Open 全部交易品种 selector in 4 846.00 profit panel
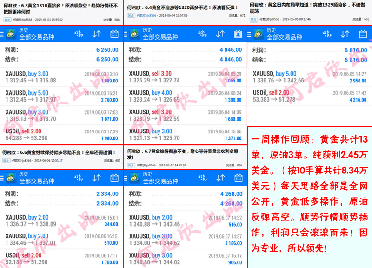Screen dimensions: 372x268 pyautogui.click(x=160, y=37)
